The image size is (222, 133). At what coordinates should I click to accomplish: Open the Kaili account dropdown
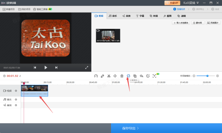[191, 3]
